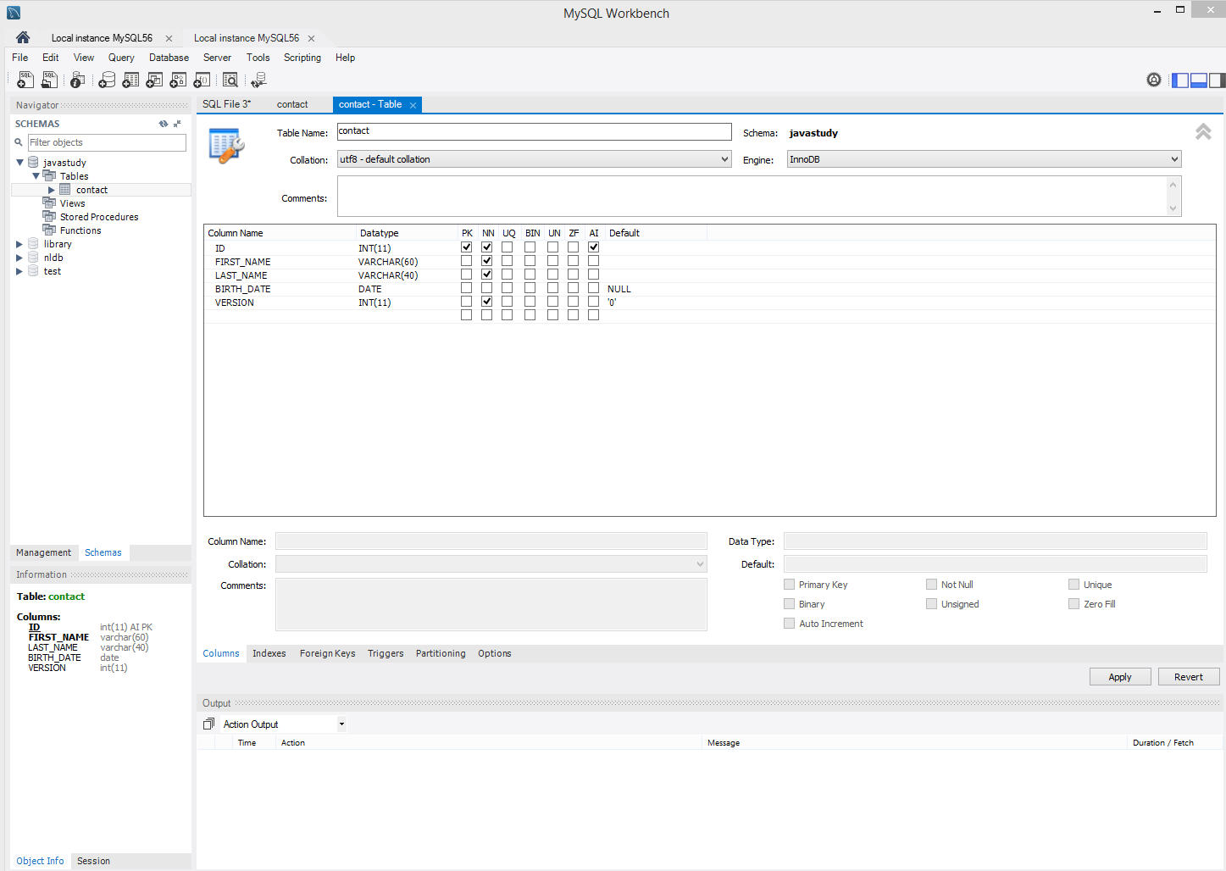
Task: Open the schema inspector icon
Action: pos(77,80)
